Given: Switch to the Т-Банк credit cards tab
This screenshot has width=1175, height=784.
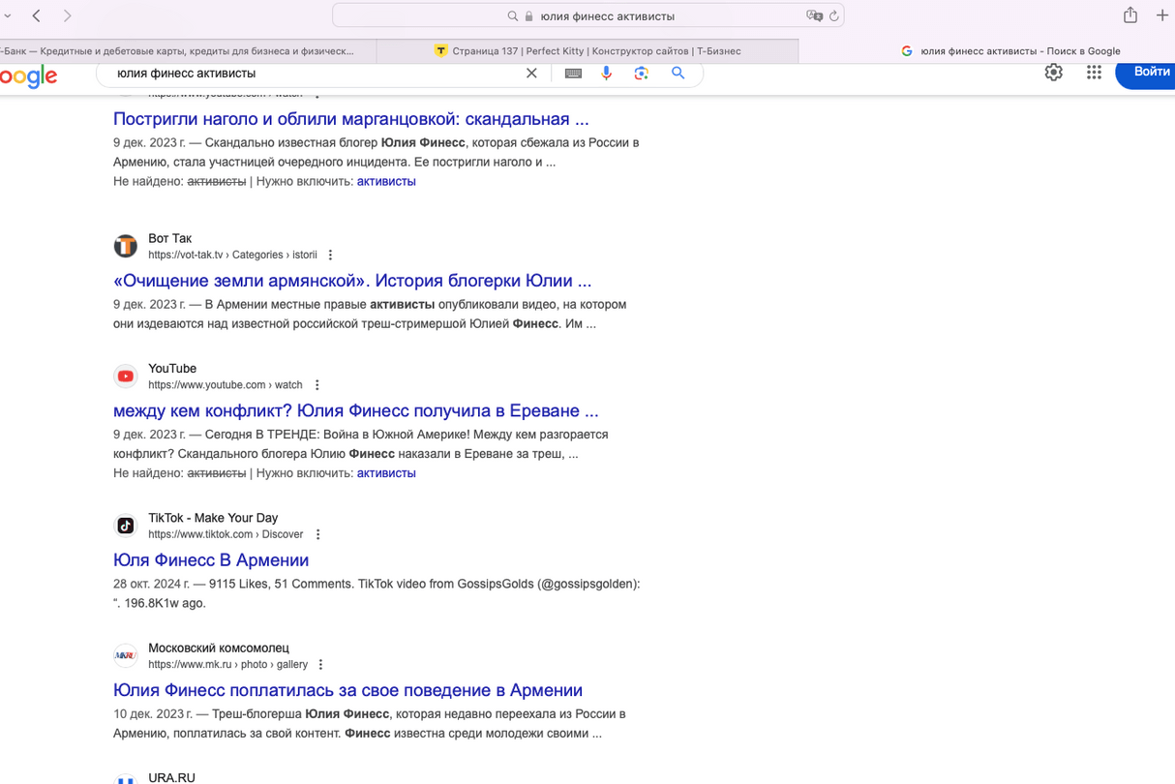Looking at the screenshot, I should pos(187,51).
